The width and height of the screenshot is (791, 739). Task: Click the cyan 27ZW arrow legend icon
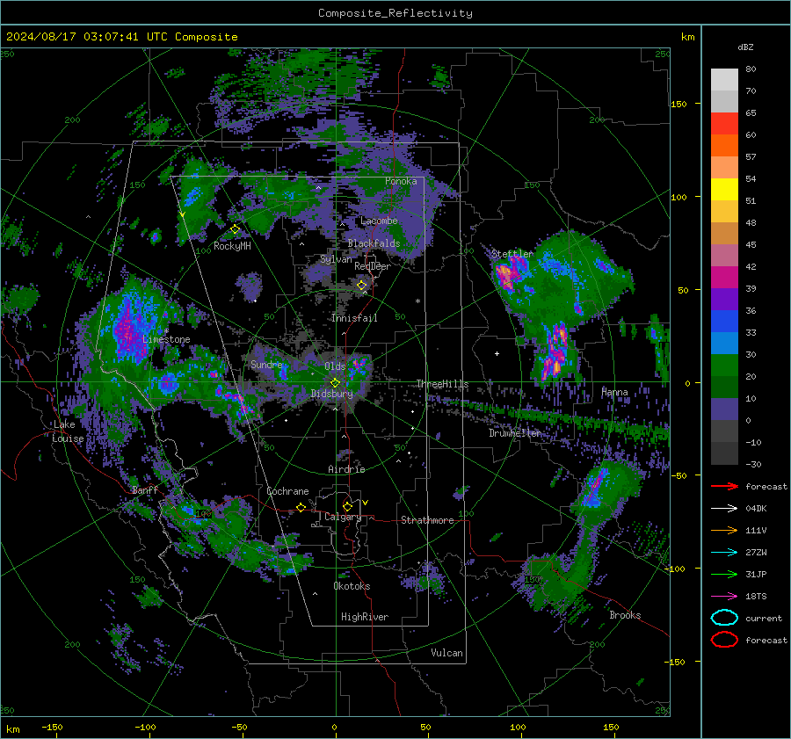coord(724,552)
